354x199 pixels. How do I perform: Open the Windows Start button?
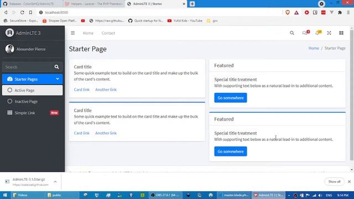click(5, 195)
